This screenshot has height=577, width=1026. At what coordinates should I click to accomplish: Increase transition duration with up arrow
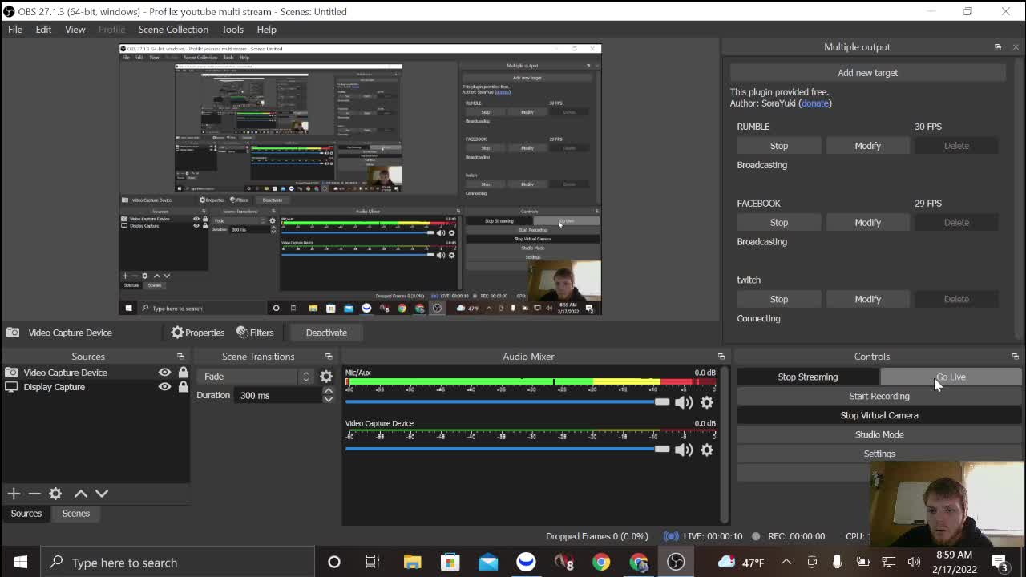click(328, 391)
